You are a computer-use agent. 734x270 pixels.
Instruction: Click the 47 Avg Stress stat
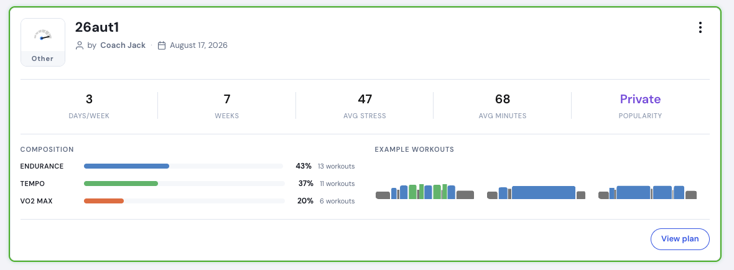pyautogui.click(x=365, y=106)
